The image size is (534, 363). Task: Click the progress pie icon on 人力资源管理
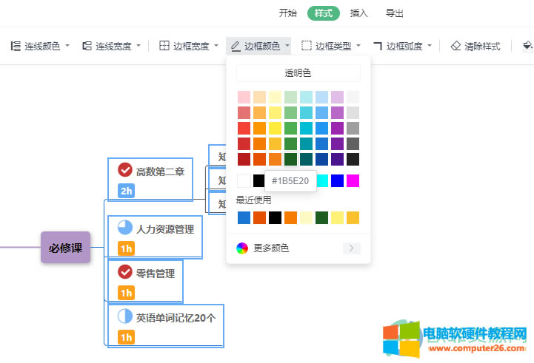pos(125,227)
